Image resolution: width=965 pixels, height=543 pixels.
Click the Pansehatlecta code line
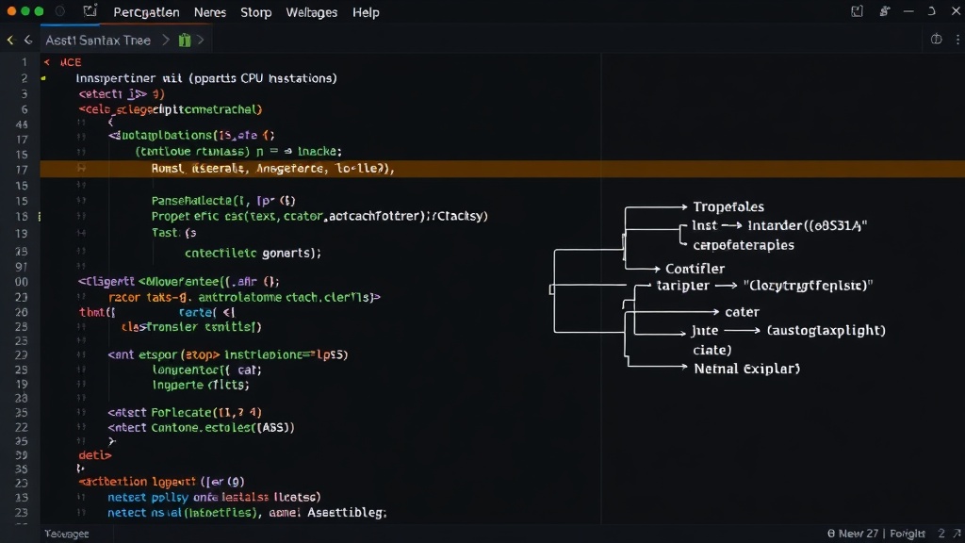(x=223, y=201)
